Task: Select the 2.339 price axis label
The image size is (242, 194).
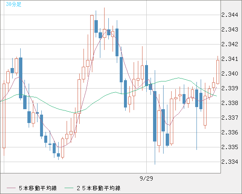Action: click(230, 88)
